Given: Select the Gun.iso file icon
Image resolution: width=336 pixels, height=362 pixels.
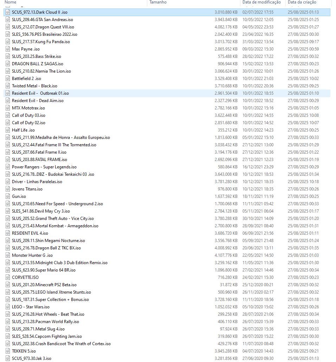Looking at the screenshot, I should pos(8,196).
